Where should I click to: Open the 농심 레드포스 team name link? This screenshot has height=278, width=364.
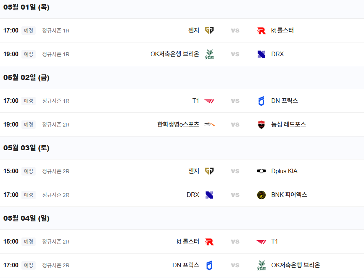288,124
